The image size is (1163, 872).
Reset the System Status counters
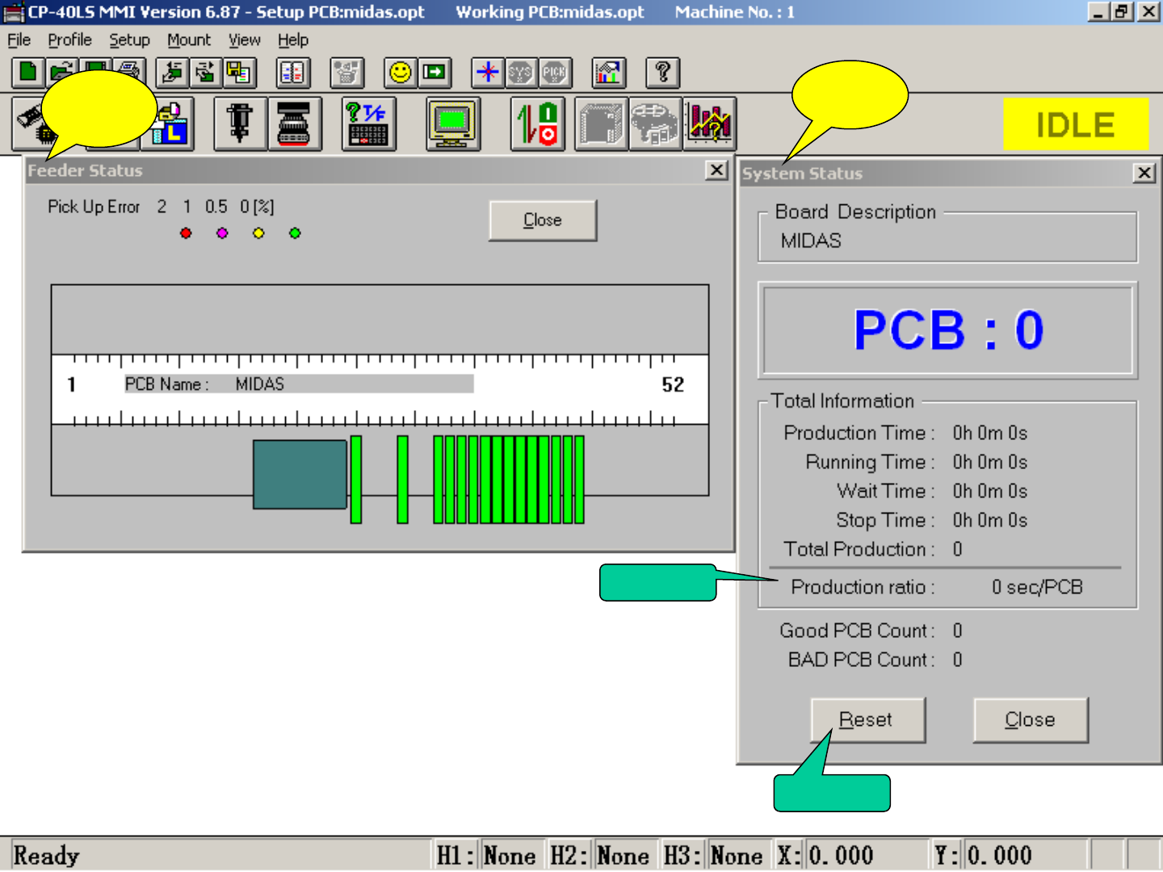867,719
